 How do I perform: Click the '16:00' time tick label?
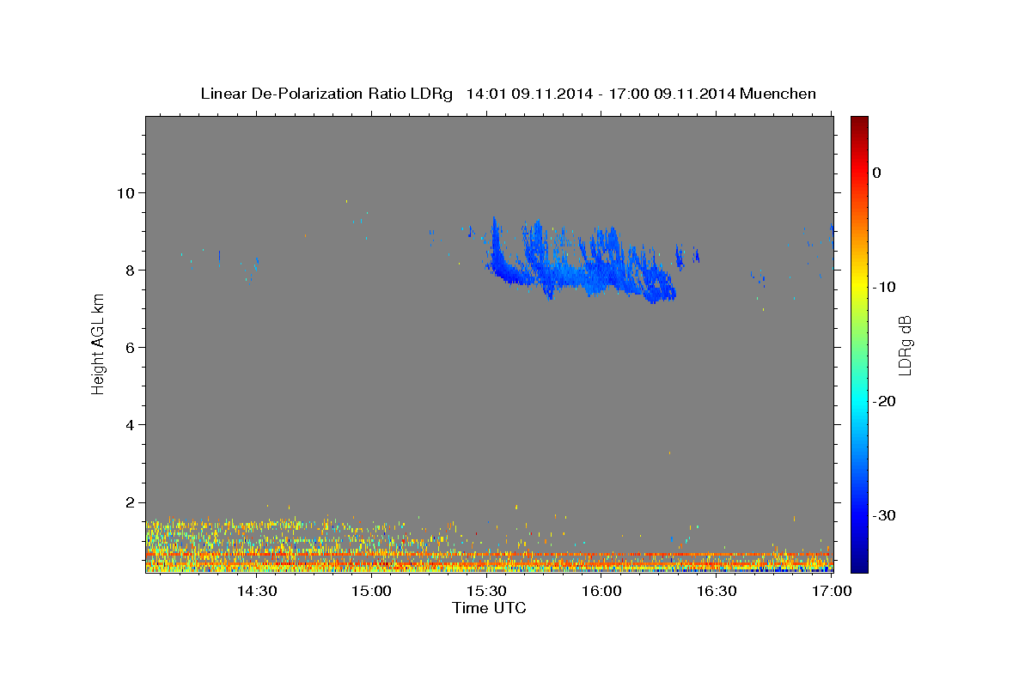pos(601,591)
